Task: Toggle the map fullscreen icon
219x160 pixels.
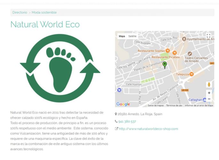Action: coord(208,36)
